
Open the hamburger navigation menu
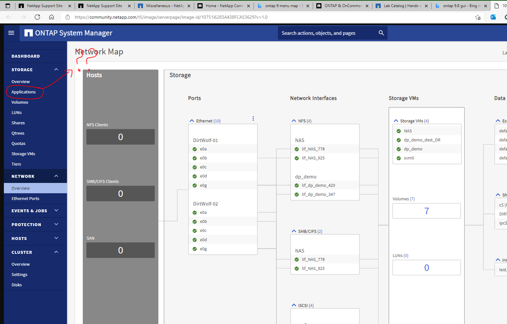pos(11,33)
